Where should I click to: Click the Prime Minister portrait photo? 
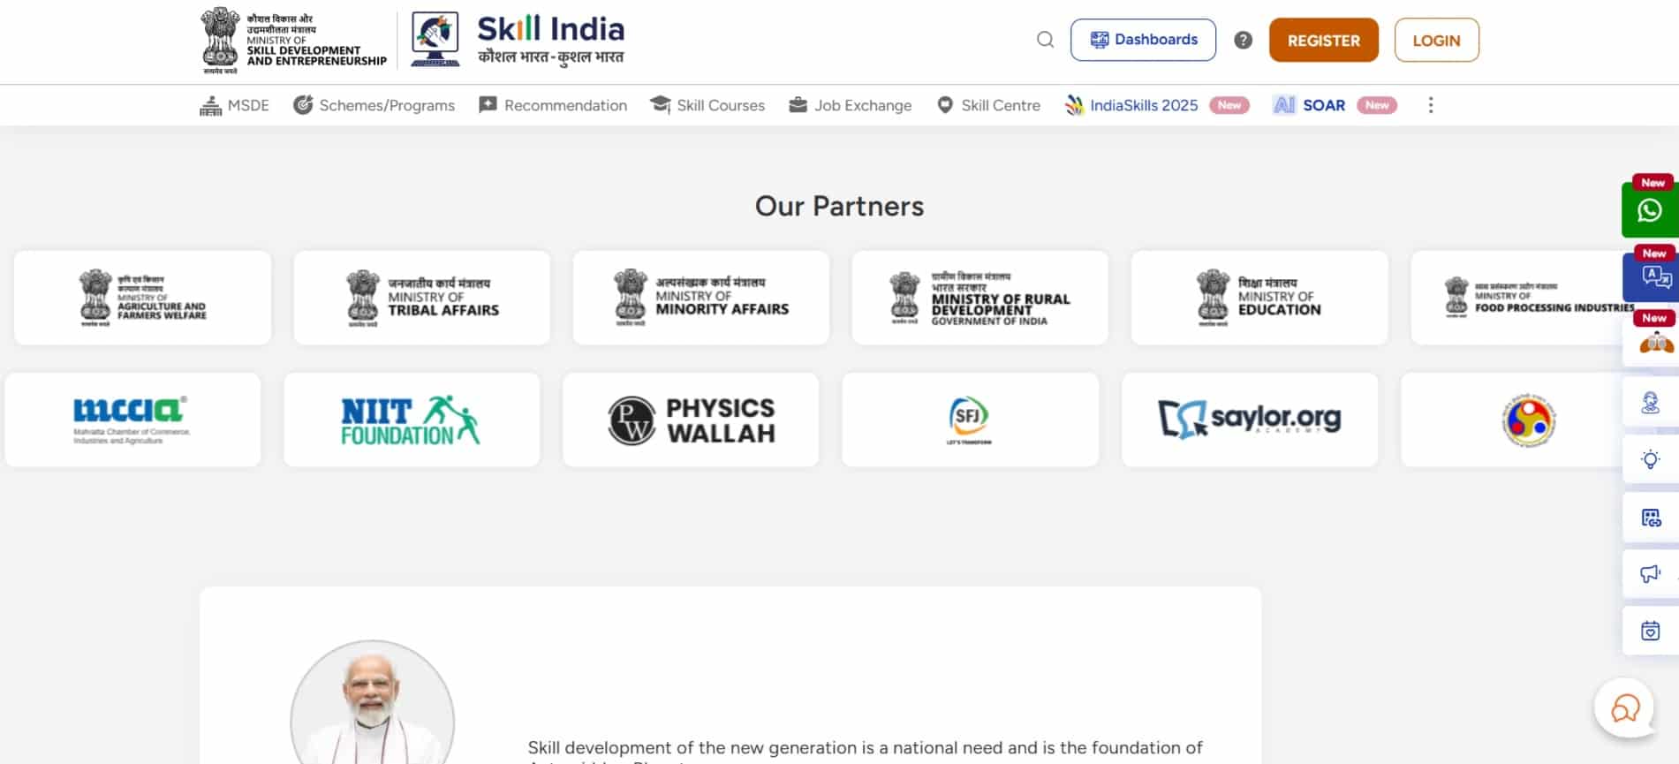(372, 704)
